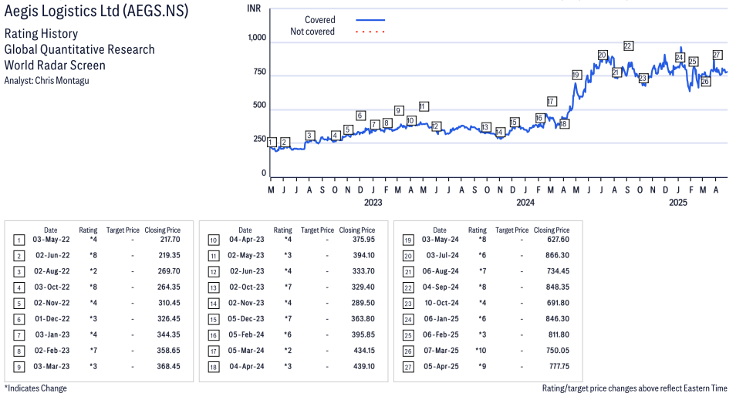Click the rating *10 for 07-Mar-25
This screenshot has width=736, height=393.
coord(481,351)
